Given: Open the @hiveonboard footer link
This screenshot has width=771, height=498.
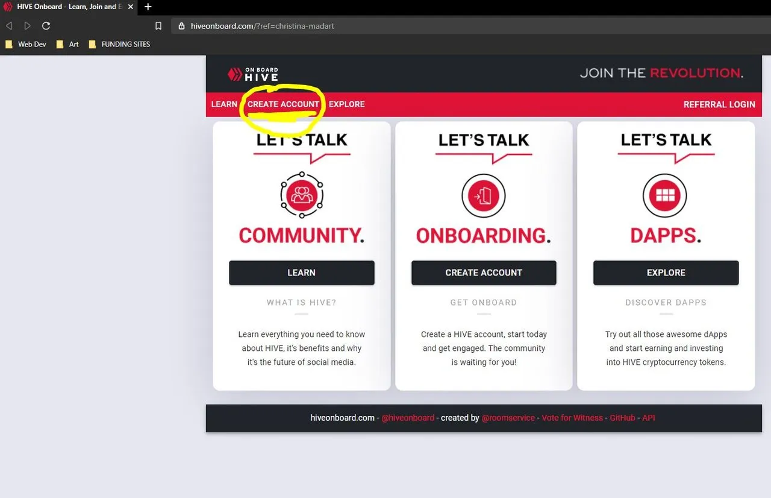Looking at the screenshot, I should click(x=408, y=418).
